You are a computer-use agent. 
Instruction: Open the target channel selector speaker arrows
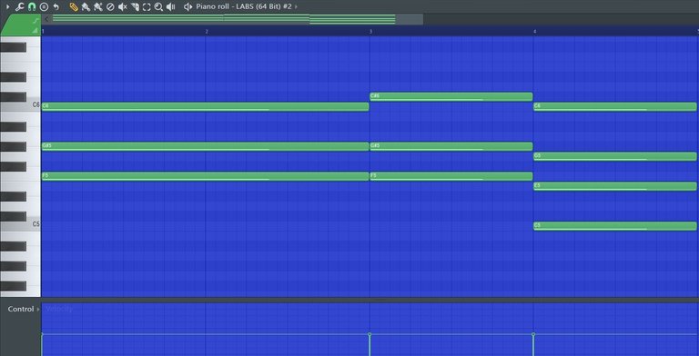(x=188, y=6)
